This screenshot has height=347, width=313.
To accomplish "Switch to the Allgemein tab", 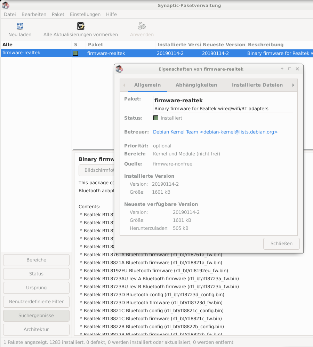I will 147,85.
